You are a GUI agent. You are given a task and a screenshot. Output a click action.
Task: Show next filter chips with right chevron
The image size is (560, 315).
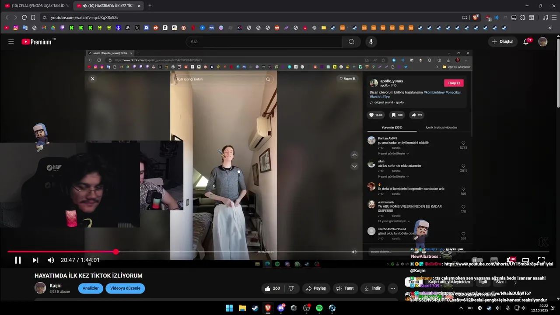pos(515,282)
